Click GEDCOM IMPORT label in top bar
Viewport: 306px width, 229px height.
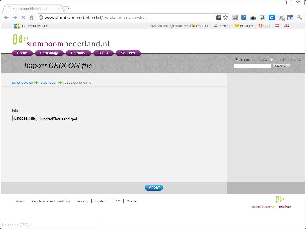tap(35, 26)
